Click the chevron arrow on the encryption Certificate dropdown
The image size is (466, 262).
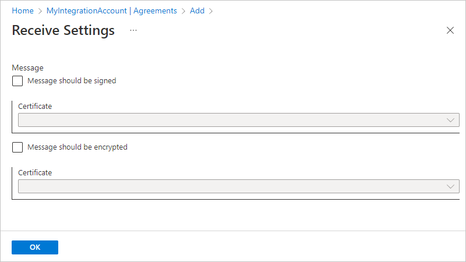point(450,186)
